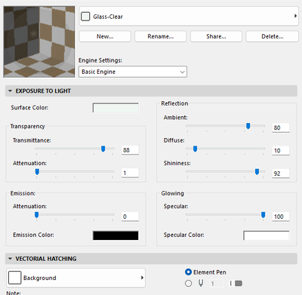
Task: Select the Element Pen radio button
Action: coord(188,272)
